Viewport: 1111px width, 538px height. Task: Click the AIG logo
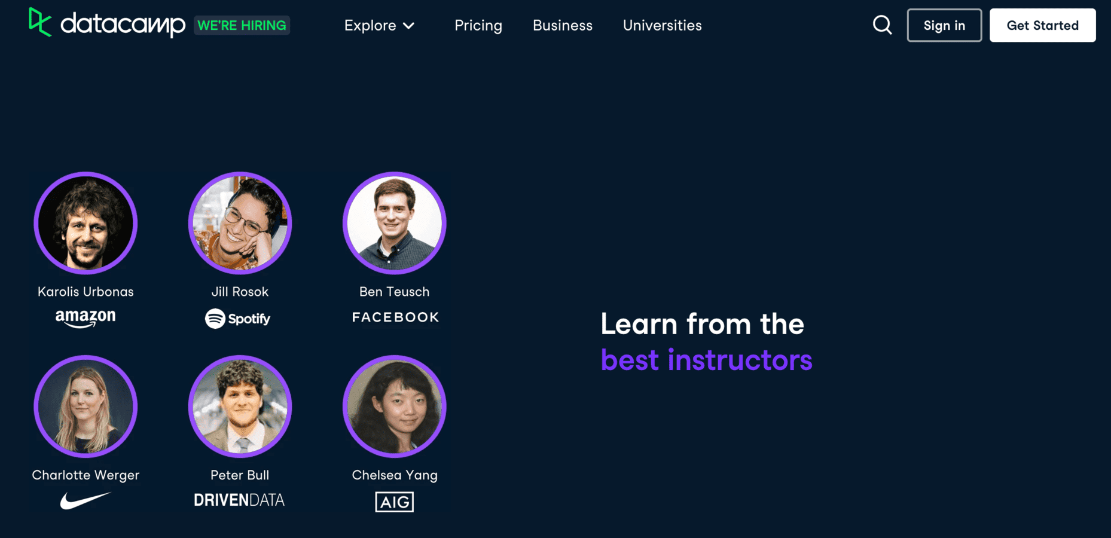[394, 502]
